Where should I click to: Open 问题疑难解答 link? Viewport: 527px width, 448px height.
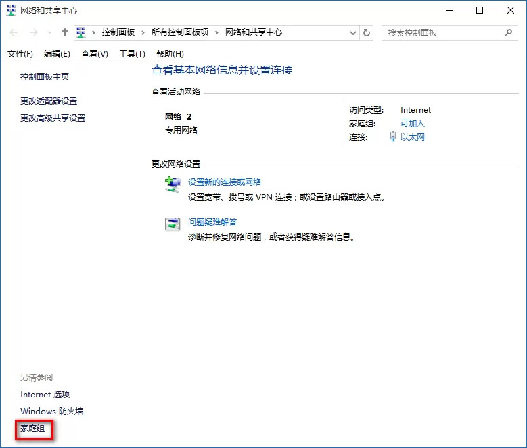click(x=212, y=222)
